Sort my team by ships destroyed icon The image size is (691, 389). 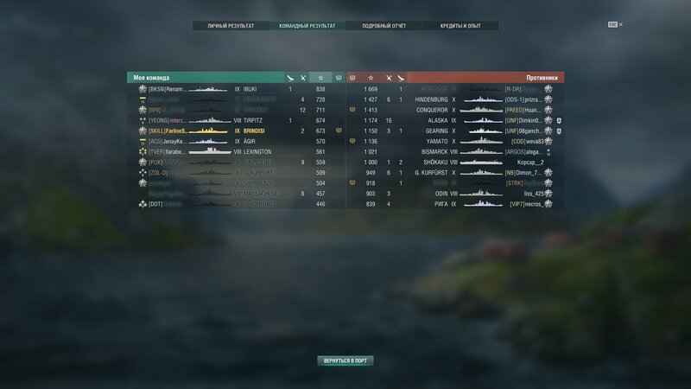click(303, 78)
